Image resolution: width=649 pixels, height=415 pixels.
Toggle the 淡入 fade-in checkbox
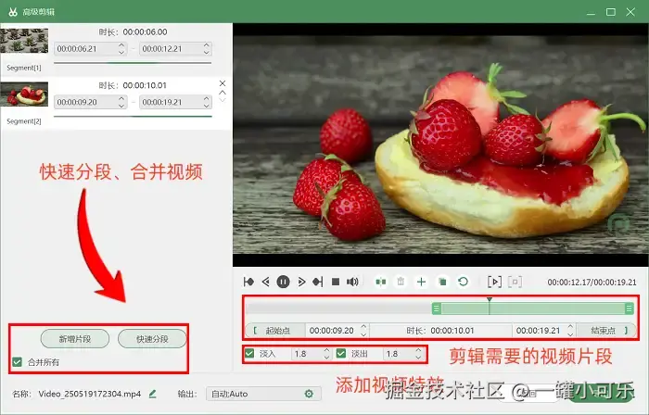point(249,354)
